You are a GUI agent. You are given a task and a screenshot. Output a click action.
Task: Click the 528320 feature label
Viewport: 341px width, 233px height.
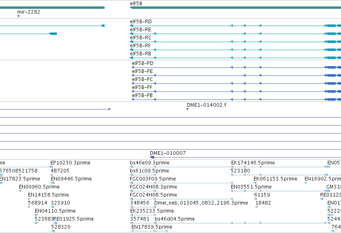pyautogui.click(x=61, y=227)
